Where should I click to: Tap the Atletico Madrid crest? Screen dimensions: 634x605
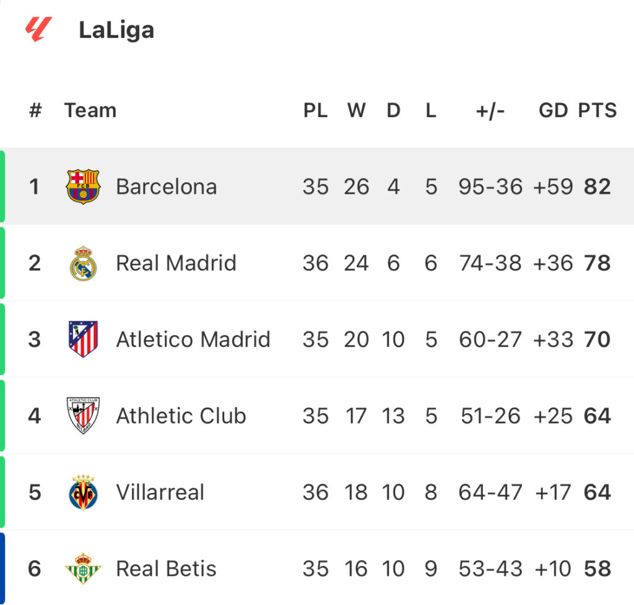[83, 339]
